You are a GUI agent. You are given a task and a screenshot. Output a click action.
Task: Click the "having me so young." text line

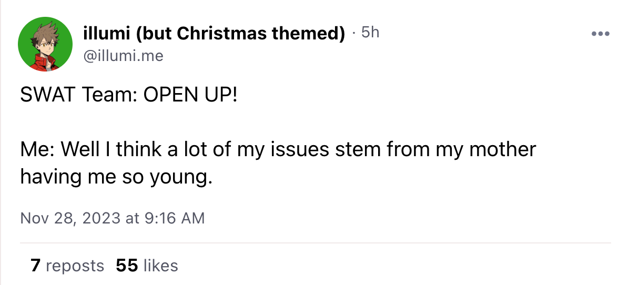coord(116,177)
